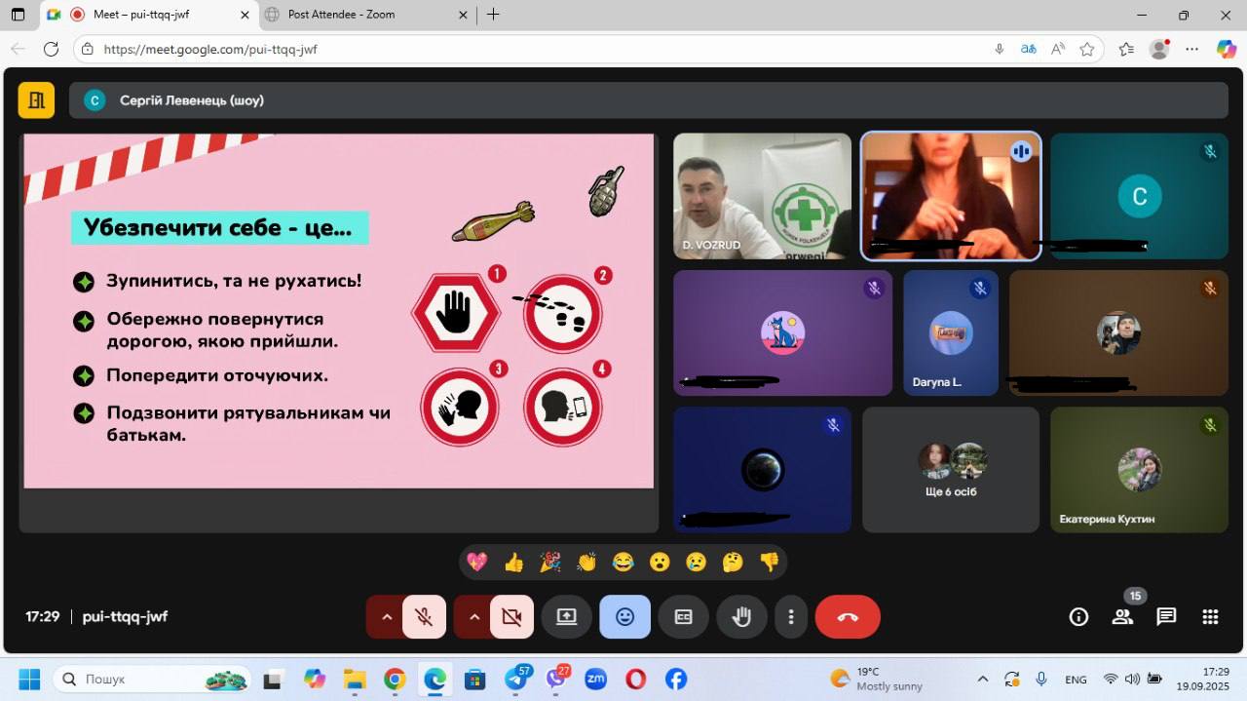Toggle the disabled camera button
This screenshot has height=701, width=1247.
click(x=511, y=617)
